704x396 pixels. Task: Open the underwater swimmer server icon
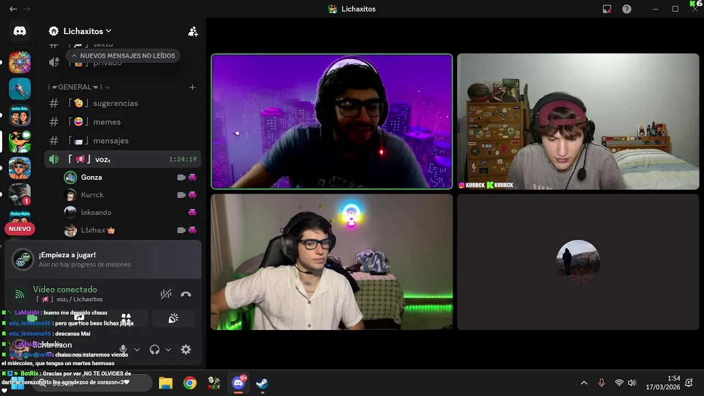pyautogui.click(x=20, y=89)
